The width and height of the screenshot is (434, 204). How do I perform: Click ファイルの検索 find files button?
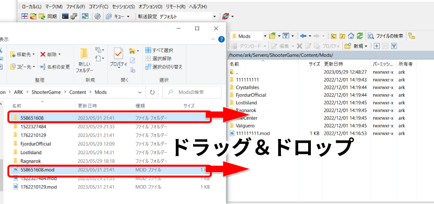386,36
